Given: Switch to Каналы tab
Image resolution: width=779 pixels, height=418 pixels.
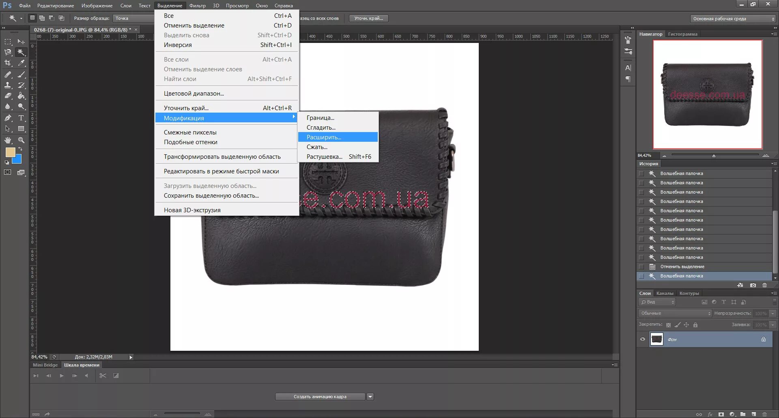Looking at the screenshot, I should (x=665, y=293).
